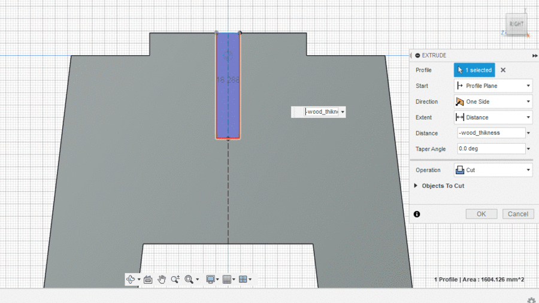
Task: Click the info icon in Extrude dialog
Action: pos(417,214)
